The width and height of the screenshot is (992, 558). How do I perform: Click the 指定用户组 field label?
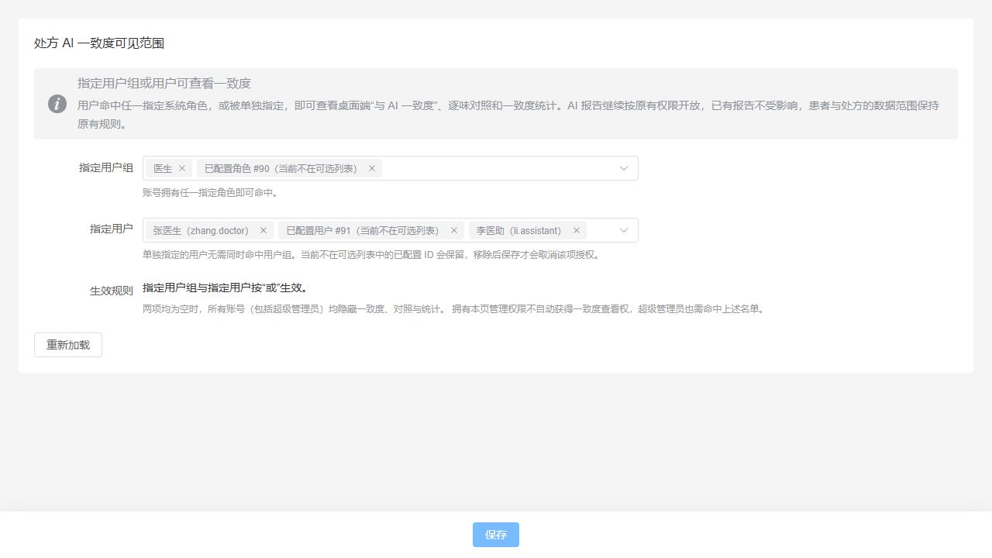(106, 167)
